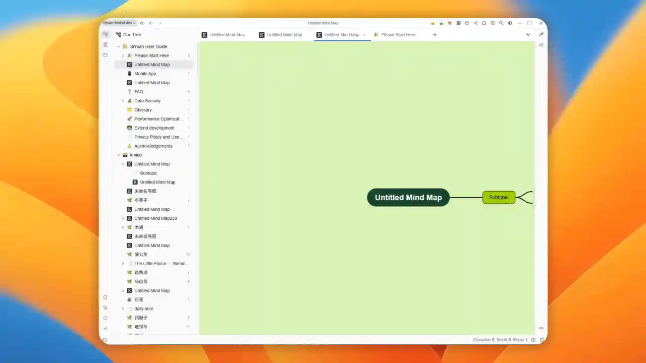Screen dimensions: 646x363
Task: Open 马齿苋 in the doc tree
Action: 154,282
